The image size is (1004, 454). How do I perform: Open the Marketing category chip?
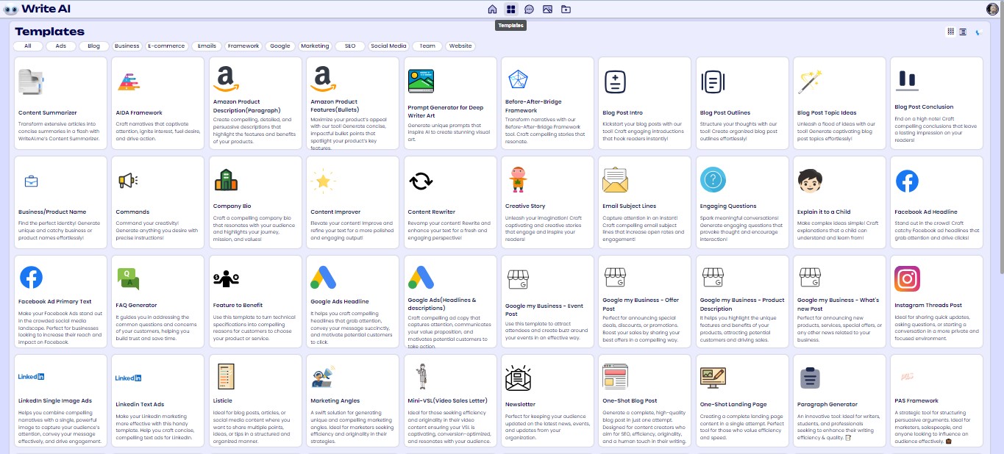[315, 46]
